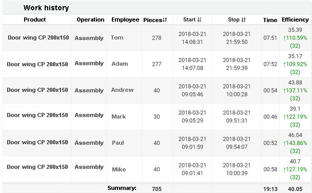Viewport: 312px width, 193px height.
Task: Select the Time column header
Action: pyautogui.click(x=270, y=20)
